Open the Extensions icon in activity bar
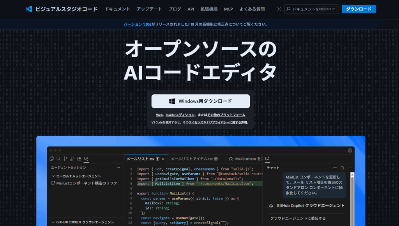 (79, 159)
